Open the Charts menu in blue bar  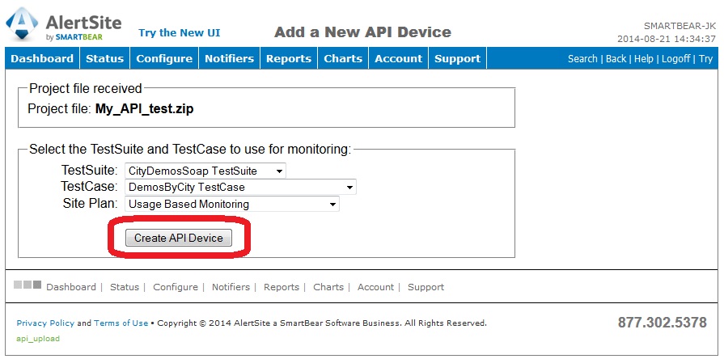click(x=343, y=58)
